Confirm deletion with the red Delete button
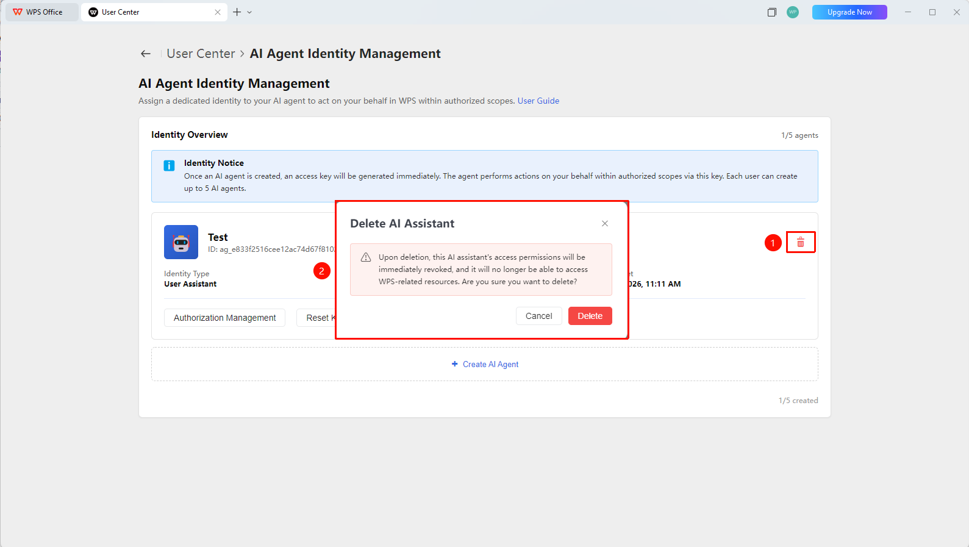The height and width of the screenshot is (547, 969). pyautogui.click(x=590, y=316)
